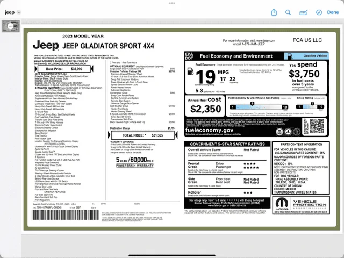Click the fuel pump icon beside 19
Screen dimensions: 344x258
coord(190,71)
